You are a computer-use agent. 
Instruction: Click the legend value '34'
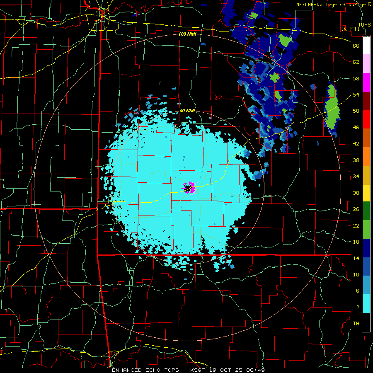356,177
